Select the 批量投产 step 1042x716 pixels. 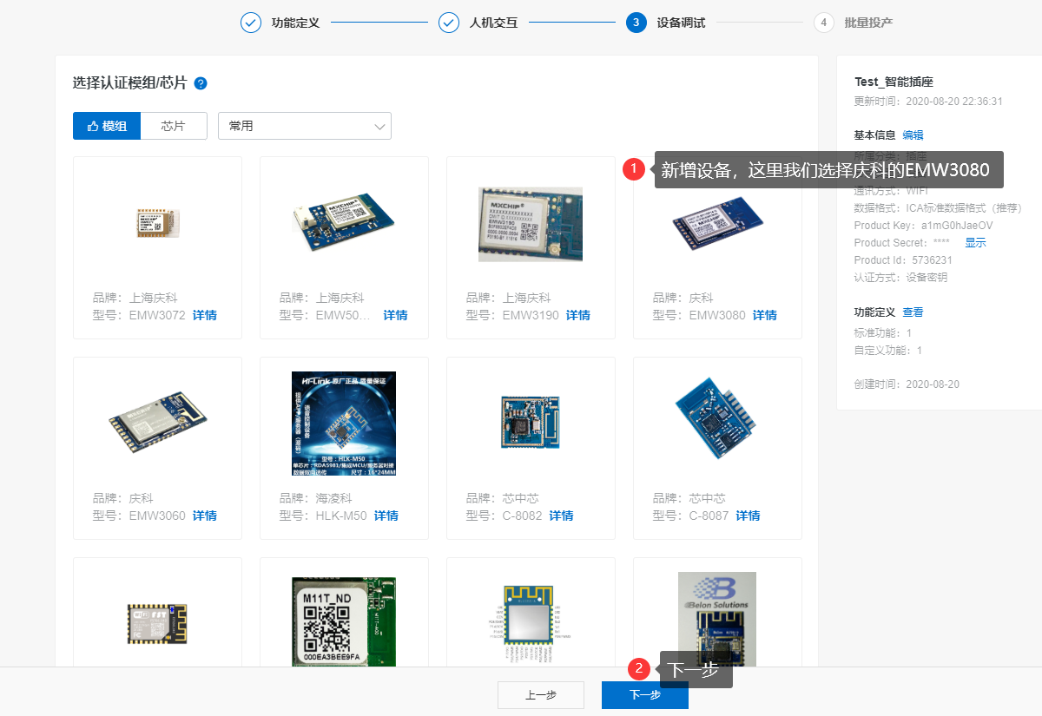point(854,23)
